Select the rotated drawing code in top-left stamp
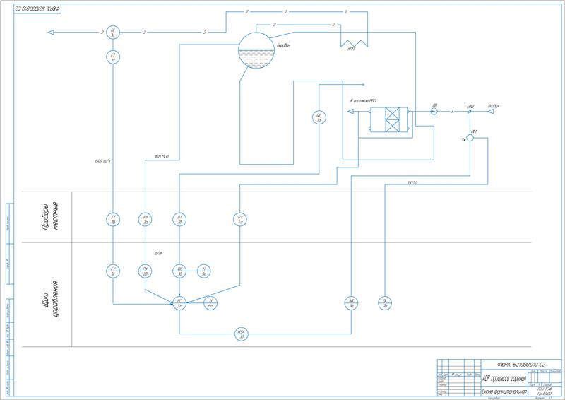This screenshot has height=400, width=565. pyautogui.click(x=37, y=8)
